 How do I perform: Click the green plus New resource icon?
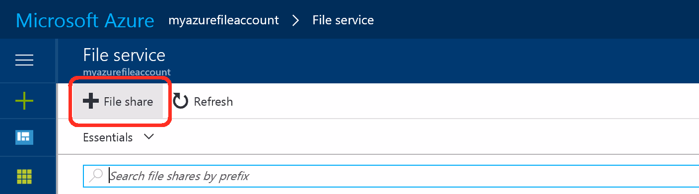24,102
